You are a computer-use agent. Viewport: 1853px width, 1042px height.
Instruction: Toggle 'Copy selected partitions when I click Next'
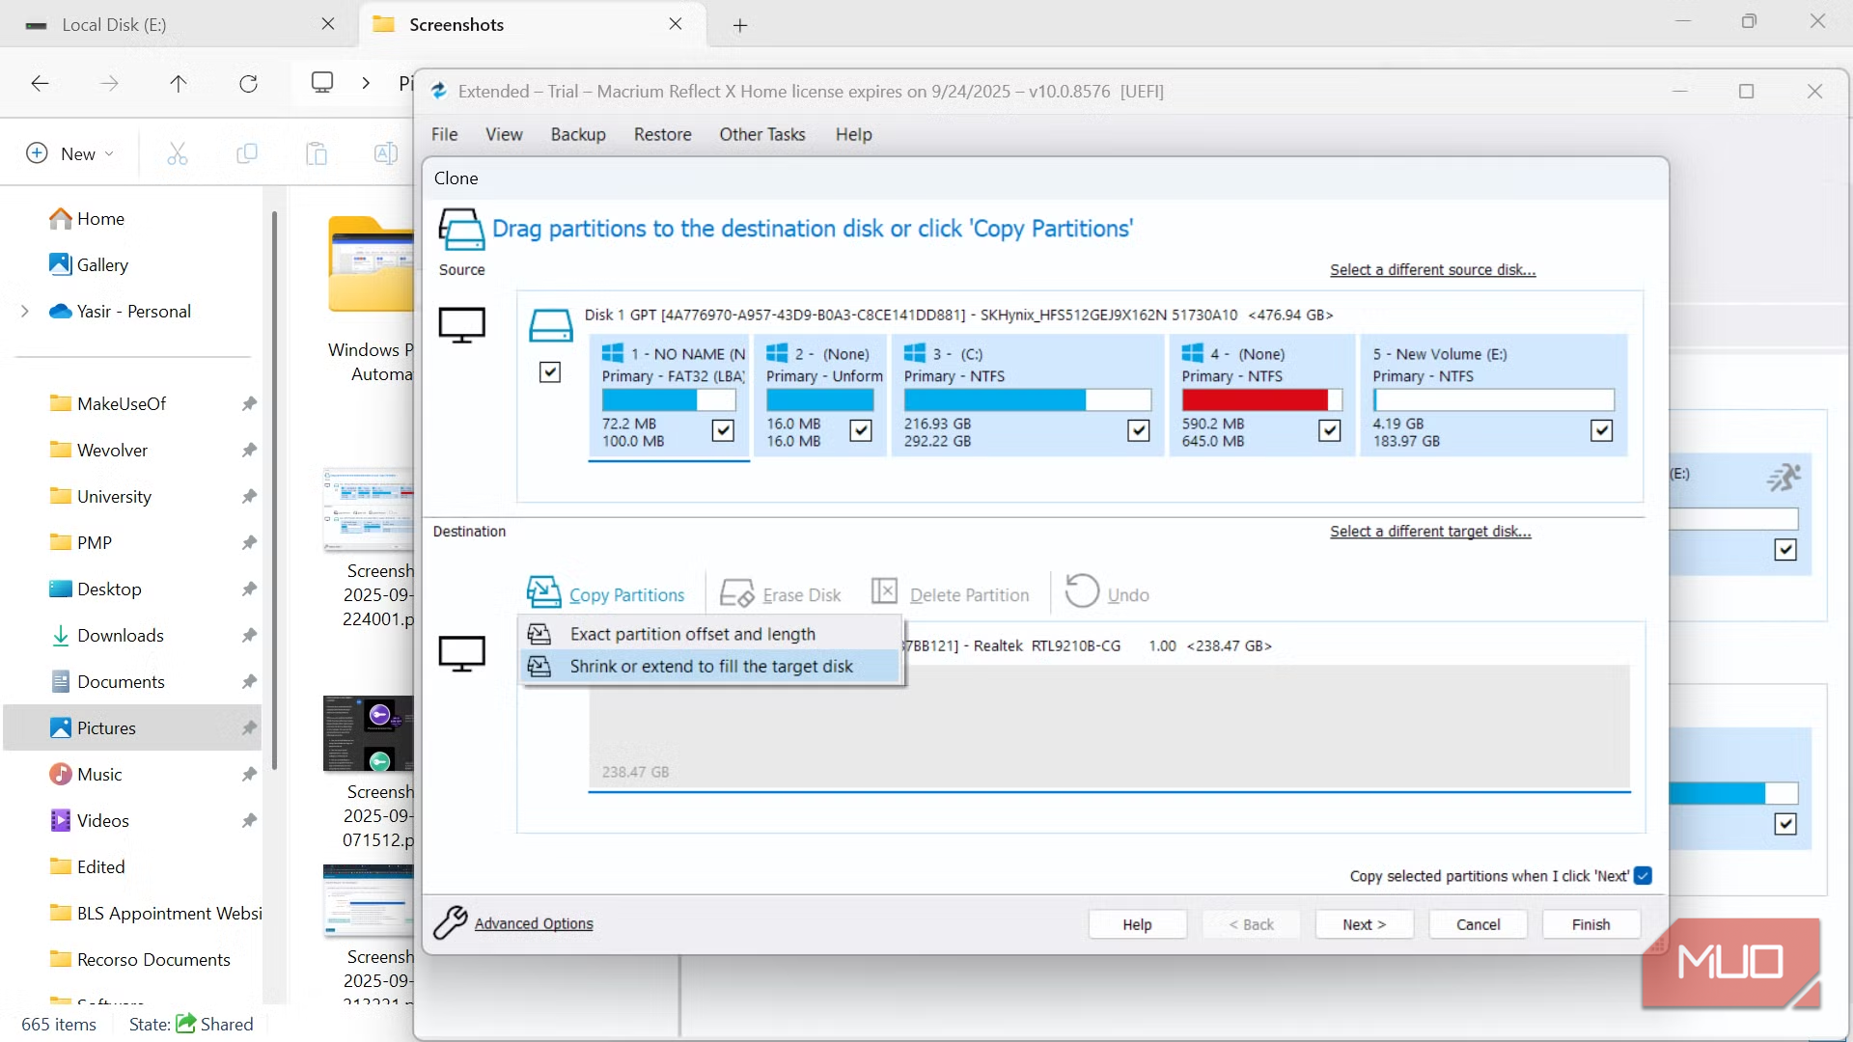[1643, 875]
